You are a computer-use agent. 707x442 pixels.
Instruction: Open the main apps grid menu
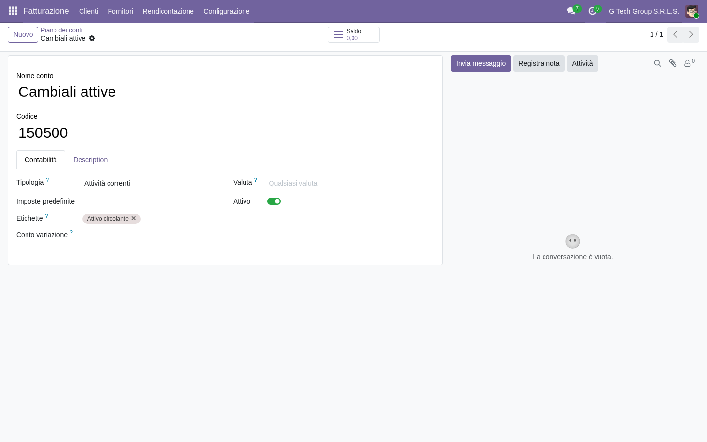pyautogui.click(x=13, y=11)
